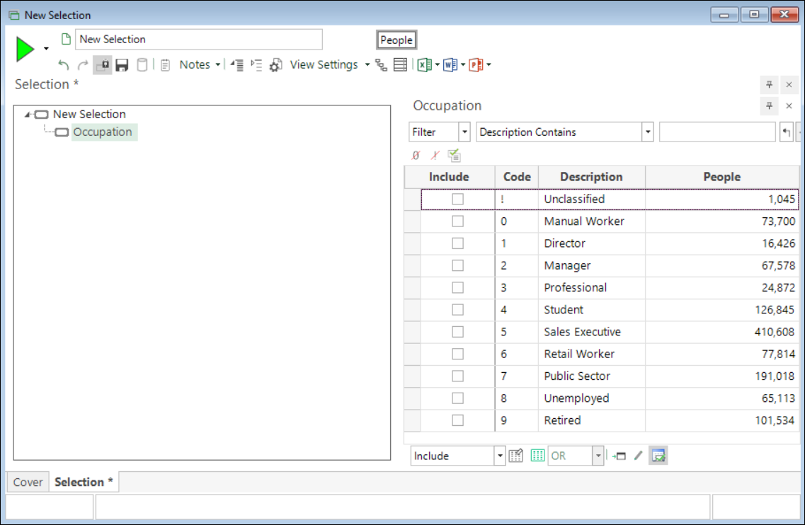Open the dropdown arrow beside the play button
This screenshot has height=525, width=805.
pyautogui.click(x=46, y=49)
